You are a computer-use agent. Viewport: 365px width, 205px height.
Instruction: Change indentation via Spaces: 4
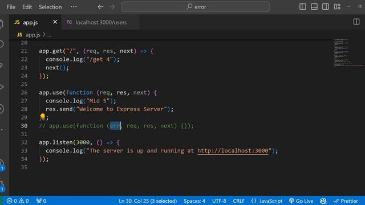194,201
